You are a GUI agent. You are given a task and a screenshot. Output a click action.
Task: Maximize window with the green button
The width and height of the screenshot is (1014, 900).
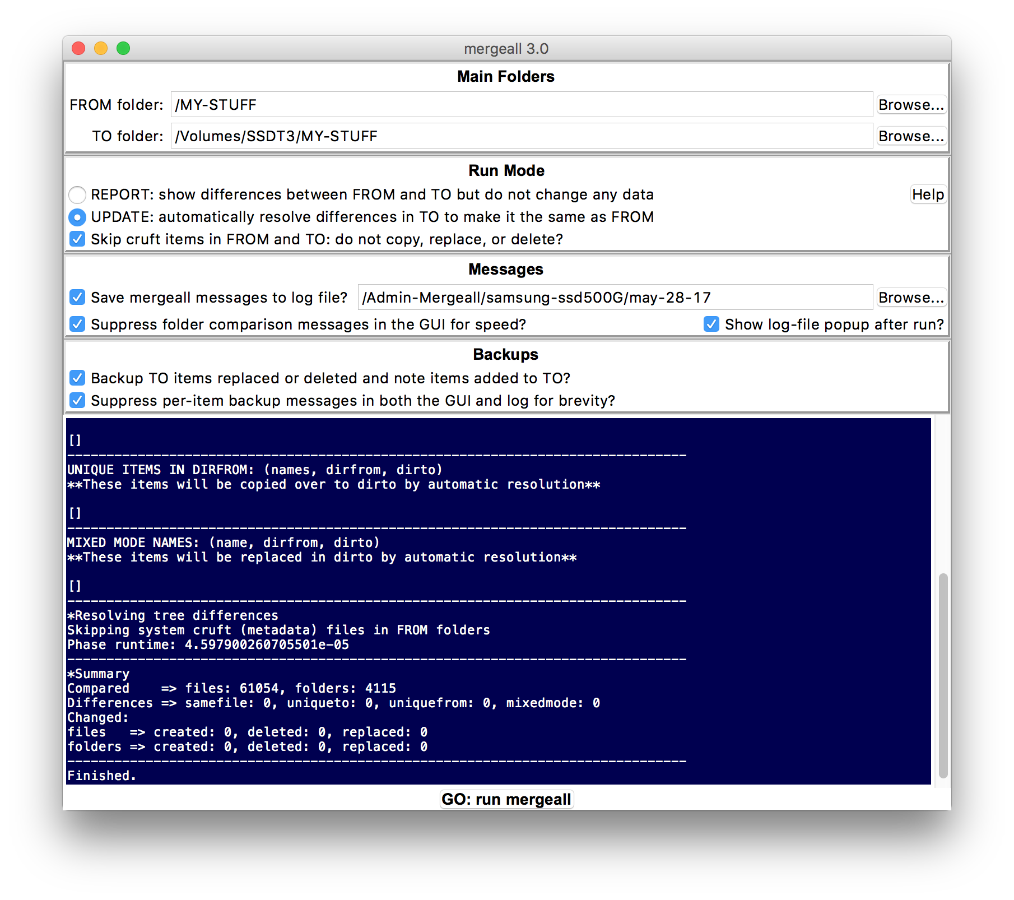click(x=123, y=49)
